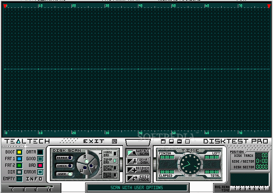Enable the DEPTH SCAN option
The image size is (273, 193).
[x=110, y=168]
